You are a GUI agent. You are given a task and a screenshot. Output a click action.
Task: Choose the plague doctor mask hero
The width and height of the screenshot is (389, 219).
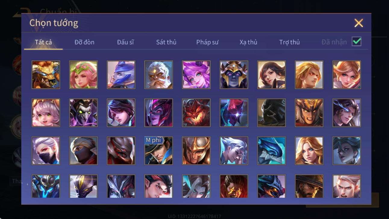83,113
